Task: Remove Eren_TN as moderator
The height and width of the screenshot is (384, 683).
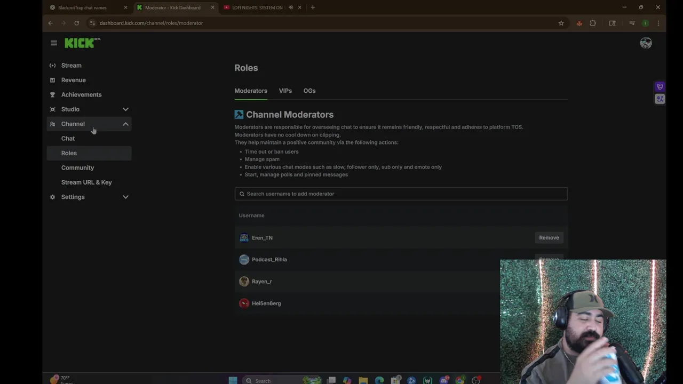Action: [x=549, y=238]
